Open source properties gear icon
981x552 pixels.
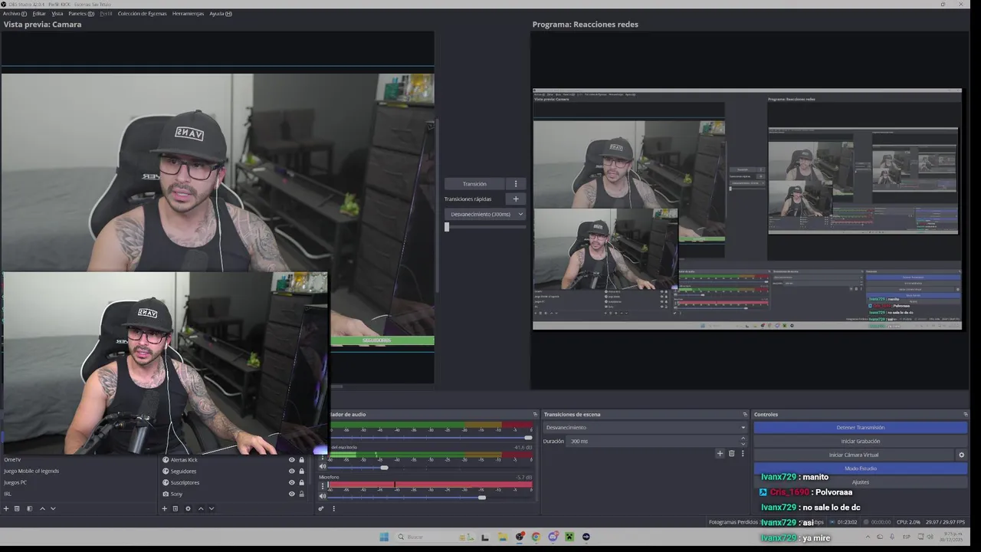(x=188, y=508)
